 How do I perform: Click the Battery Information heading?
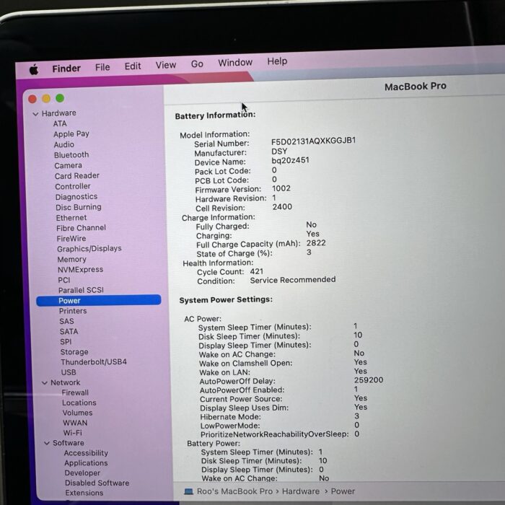(x=215, y=115)
